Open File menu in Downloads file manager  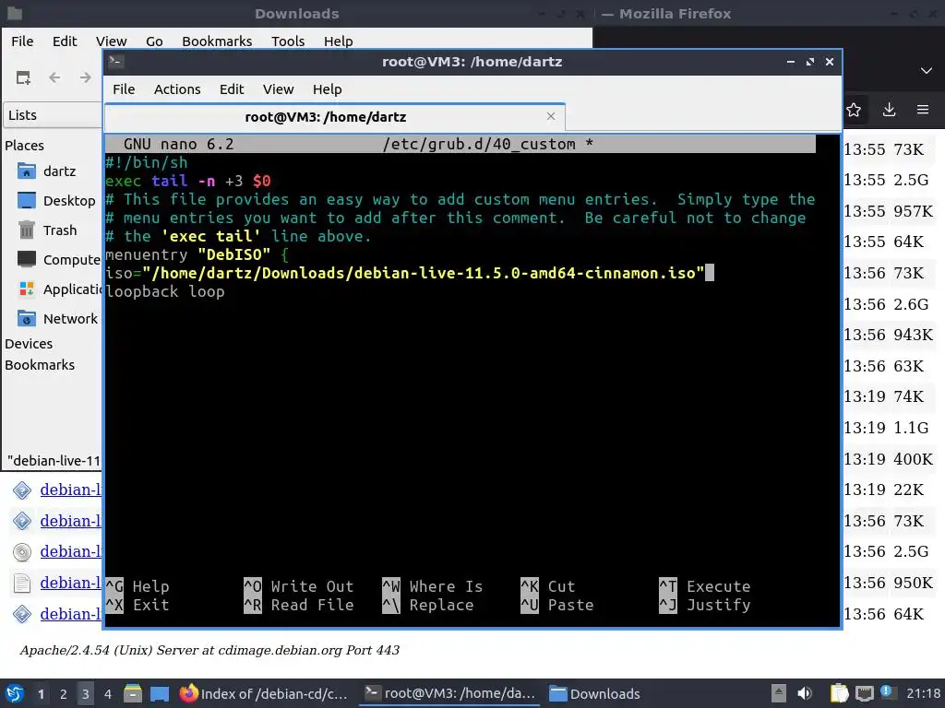coord(22,41)
